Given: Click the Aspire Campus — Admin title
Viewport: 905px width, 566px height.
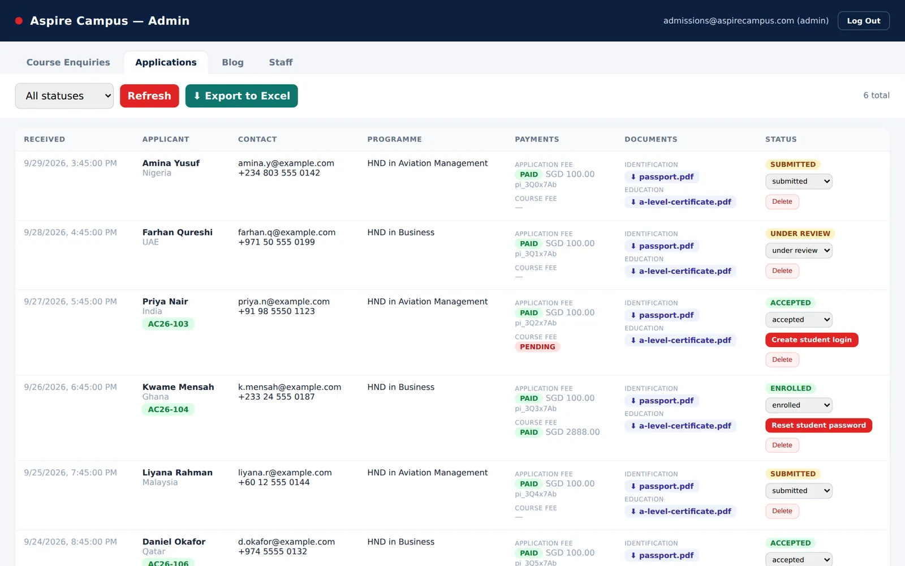Looking at the screenshot, I should point(110,21).
